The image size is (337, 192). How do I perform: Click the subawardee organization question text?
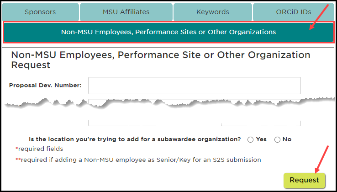pos(135,139)
